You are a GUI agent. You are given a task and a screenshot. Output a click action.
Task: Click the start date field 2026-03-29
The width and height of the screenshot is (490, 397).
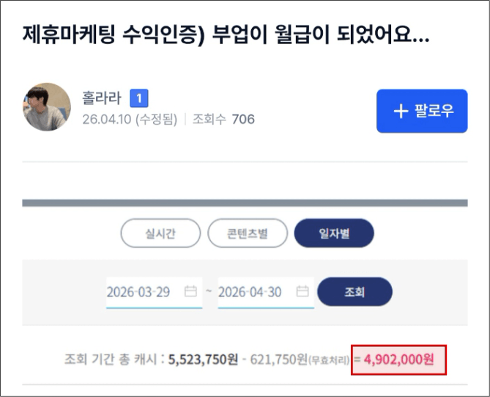(x=154, y=292)
